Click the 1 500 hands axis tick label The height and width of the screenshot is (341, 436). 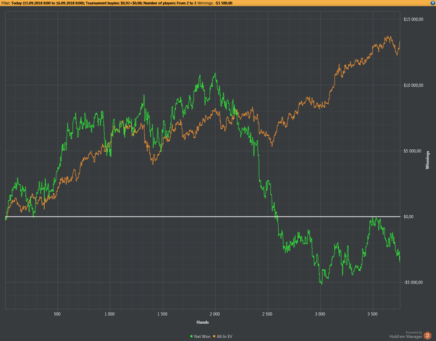click(163, 314)
